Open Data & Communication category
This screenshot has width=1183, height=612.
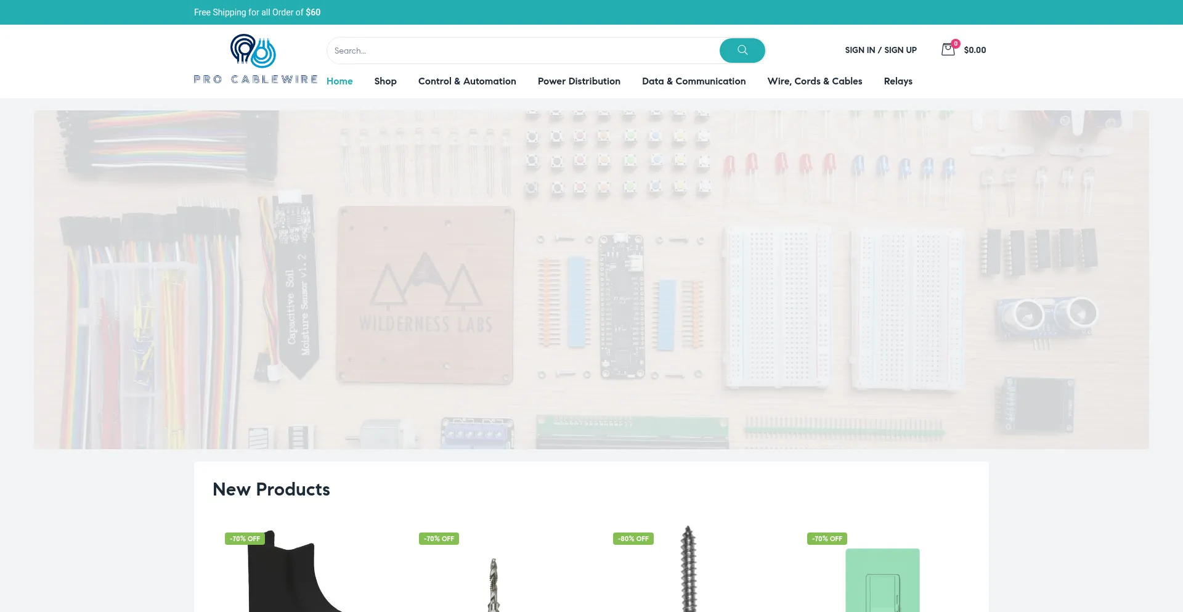coord(694,81)
